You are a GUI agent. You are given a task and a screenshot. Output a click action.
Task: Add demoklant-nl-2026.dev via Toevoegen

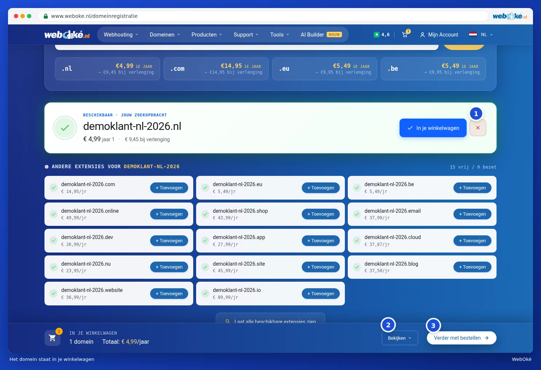point(169,241)
